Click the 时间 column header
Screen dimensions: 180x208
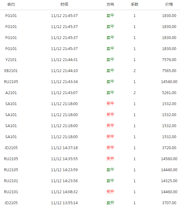(x=64, y=4)
